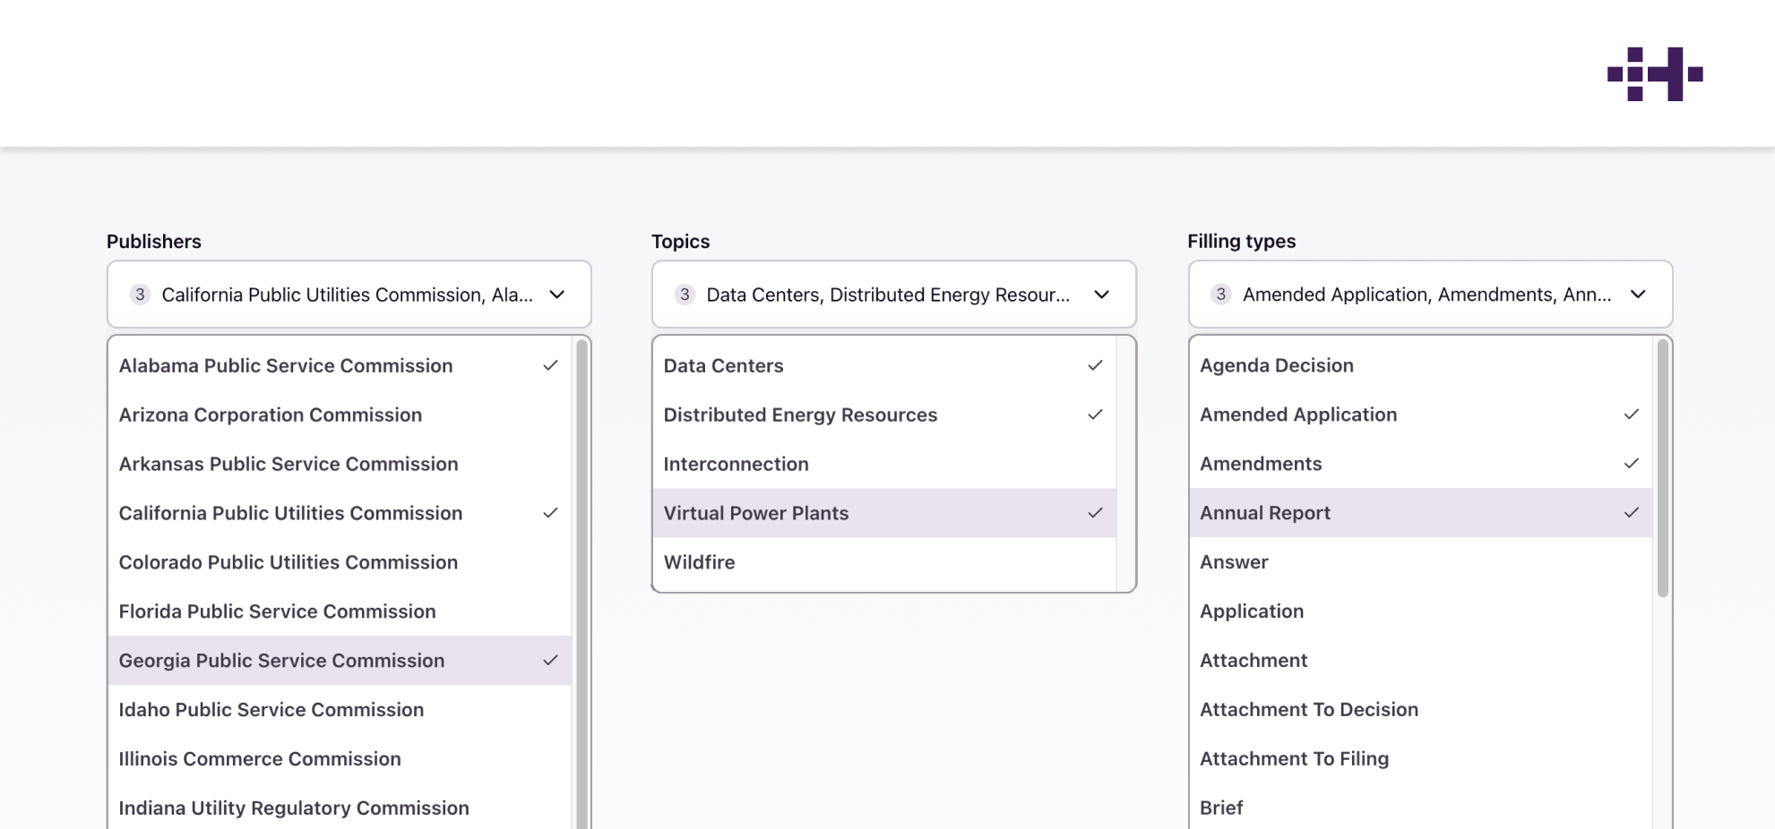Select Florida Public Service Commission
The image size is (1775, 829).
(340, 611)
